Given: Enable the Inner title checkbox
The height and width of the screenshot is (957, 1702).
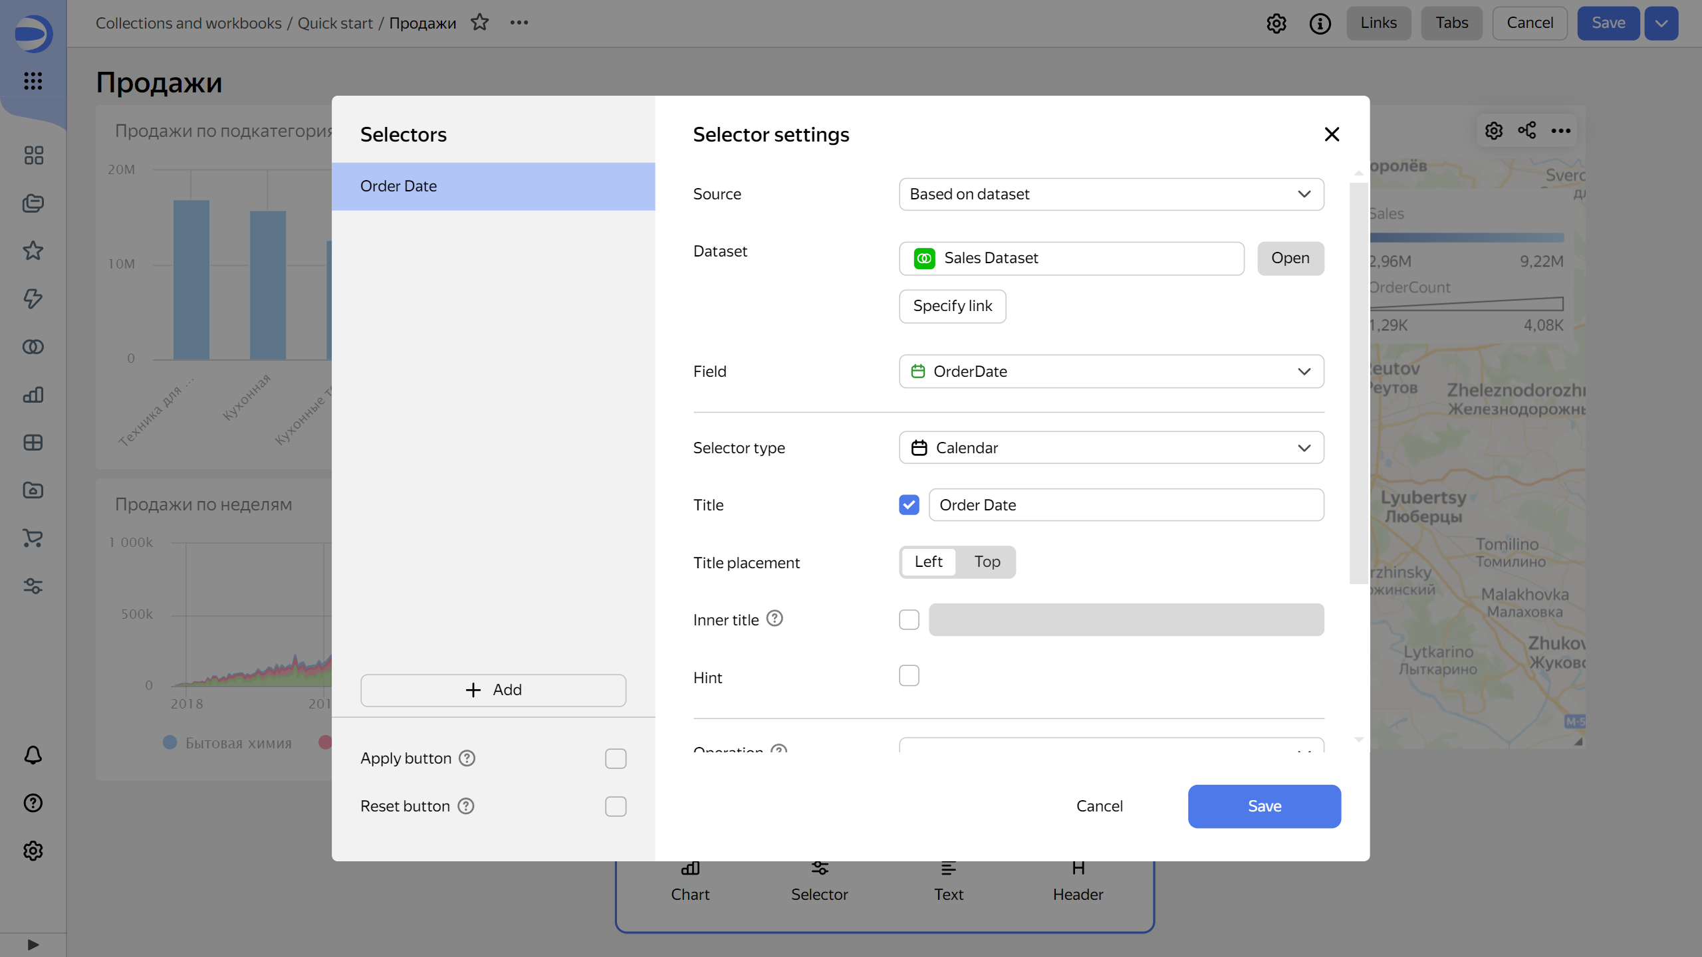Looking at the screenshot, I should coord(910,619).
